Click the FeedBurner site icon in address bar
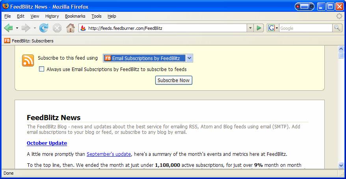The image size is (346, 179). point(83,28)
